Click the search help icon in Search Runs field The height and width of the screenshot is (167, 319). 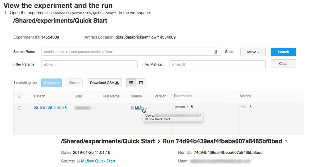click(215, 52)
